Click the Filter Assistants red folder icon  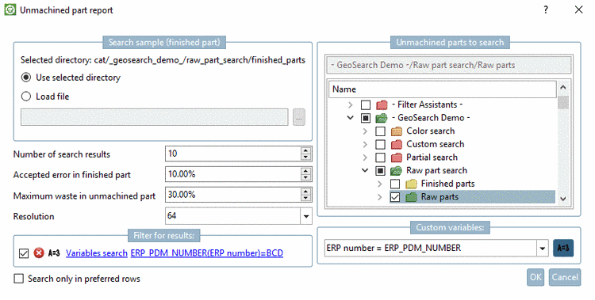[382, 104]
